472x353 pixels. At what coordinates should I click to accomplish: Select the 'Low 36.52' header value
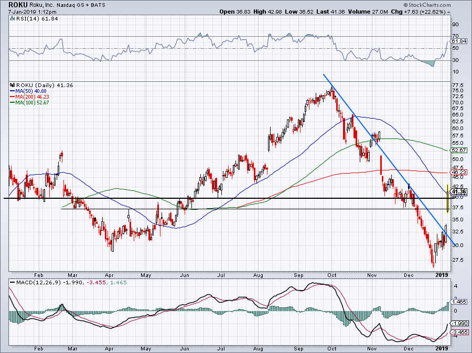click(299, 12)
